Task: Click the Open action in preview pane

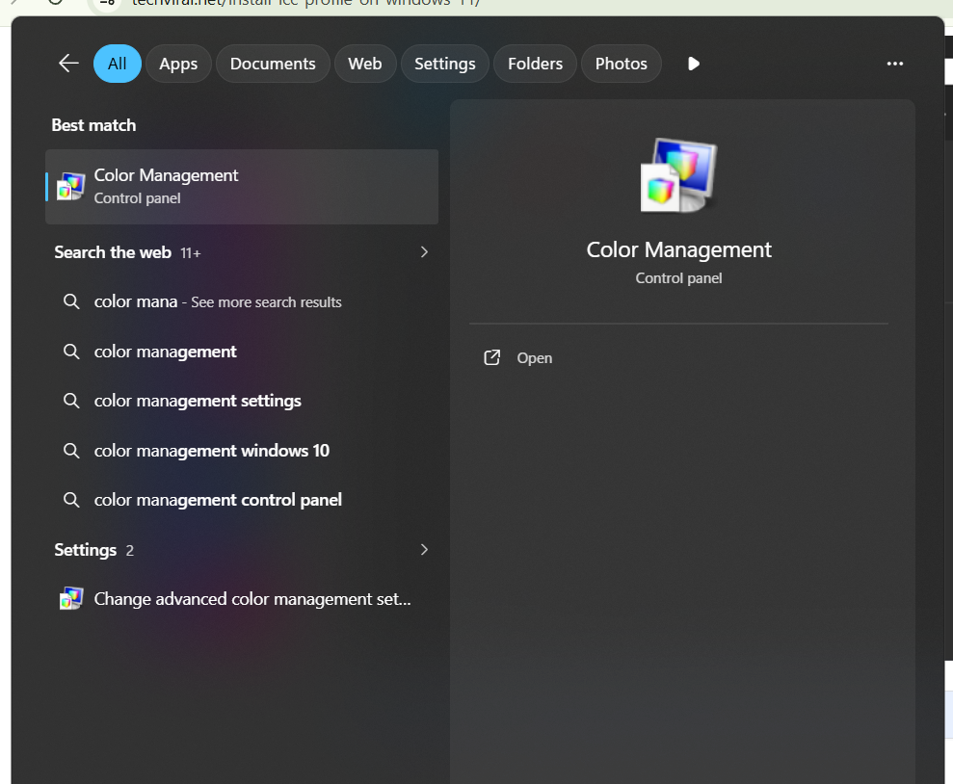Action: 678,357
